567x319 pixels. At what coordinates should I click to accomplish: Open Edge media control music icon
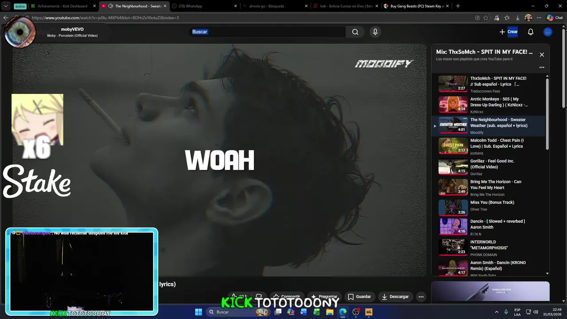coord(497,18)
